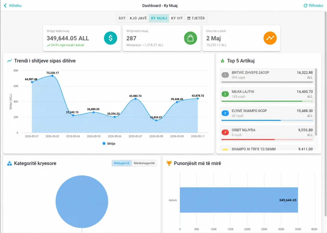
Task: Open the MILKA LAJTHI item row
Action: tap(267, 95)
